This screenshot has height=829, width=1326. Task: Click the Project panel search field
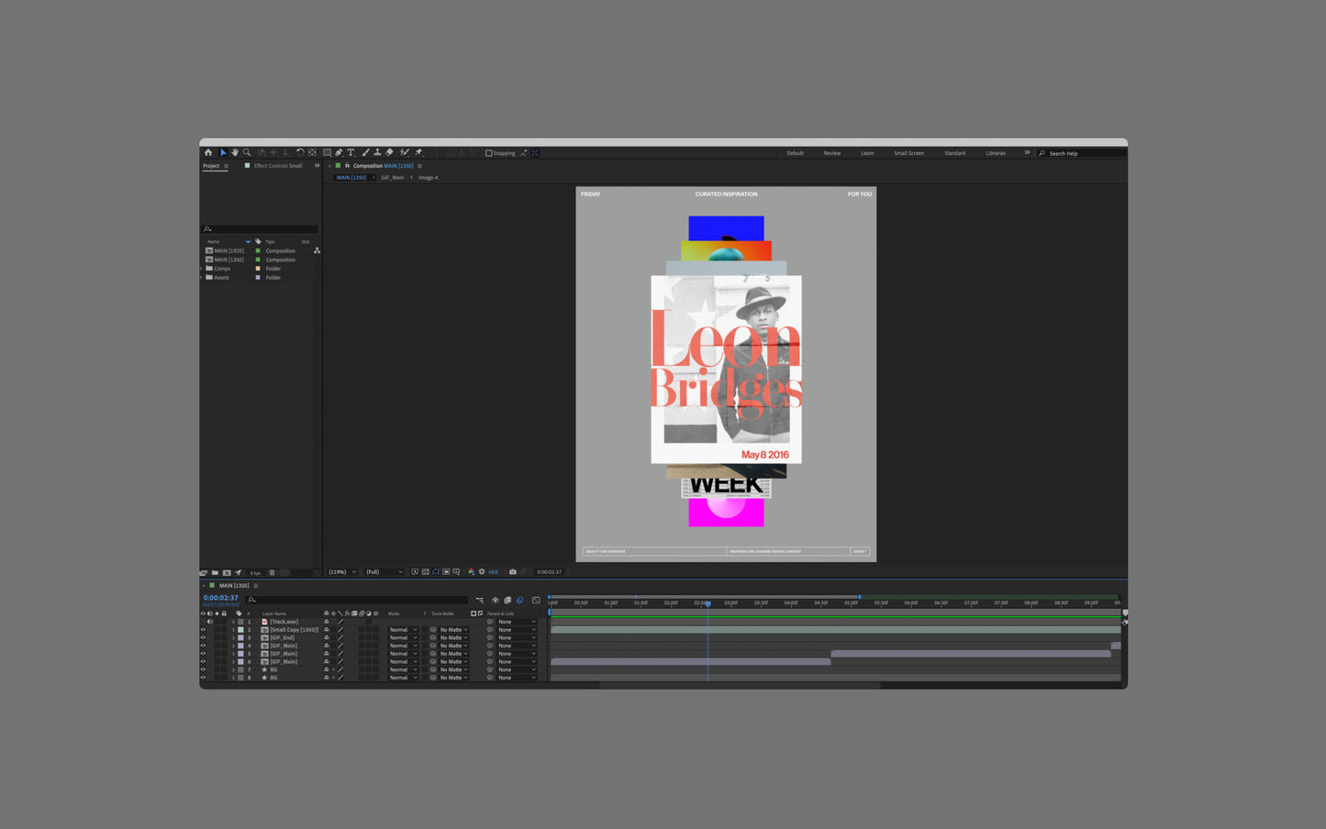[x=260, y=229]
